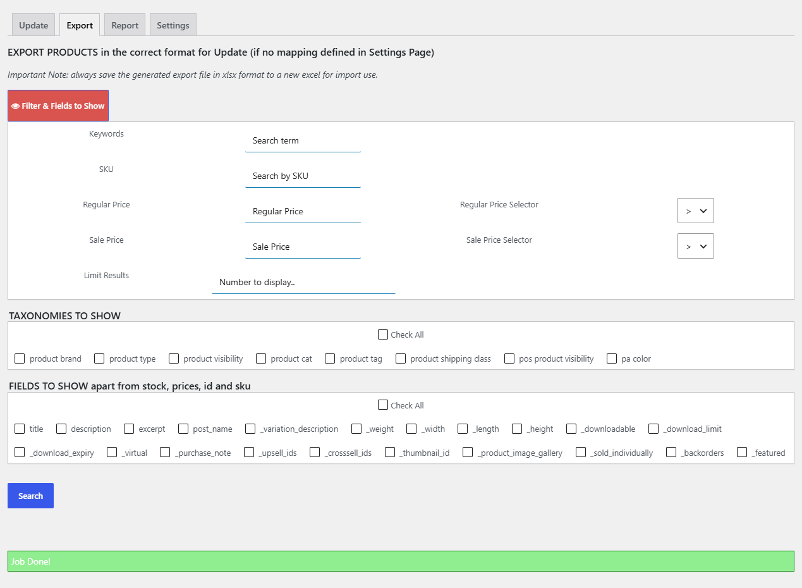This screenshot has height=588, width=802.
Task: Click the TAXONOMIES TO SHOW heading
Action: tap(64, 315)
